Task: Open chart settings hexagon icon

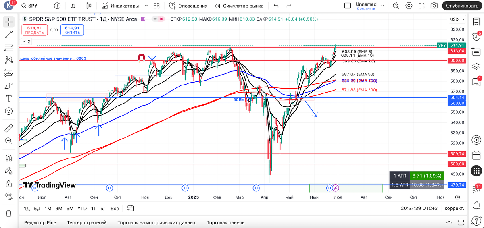Action: (409, 6)
